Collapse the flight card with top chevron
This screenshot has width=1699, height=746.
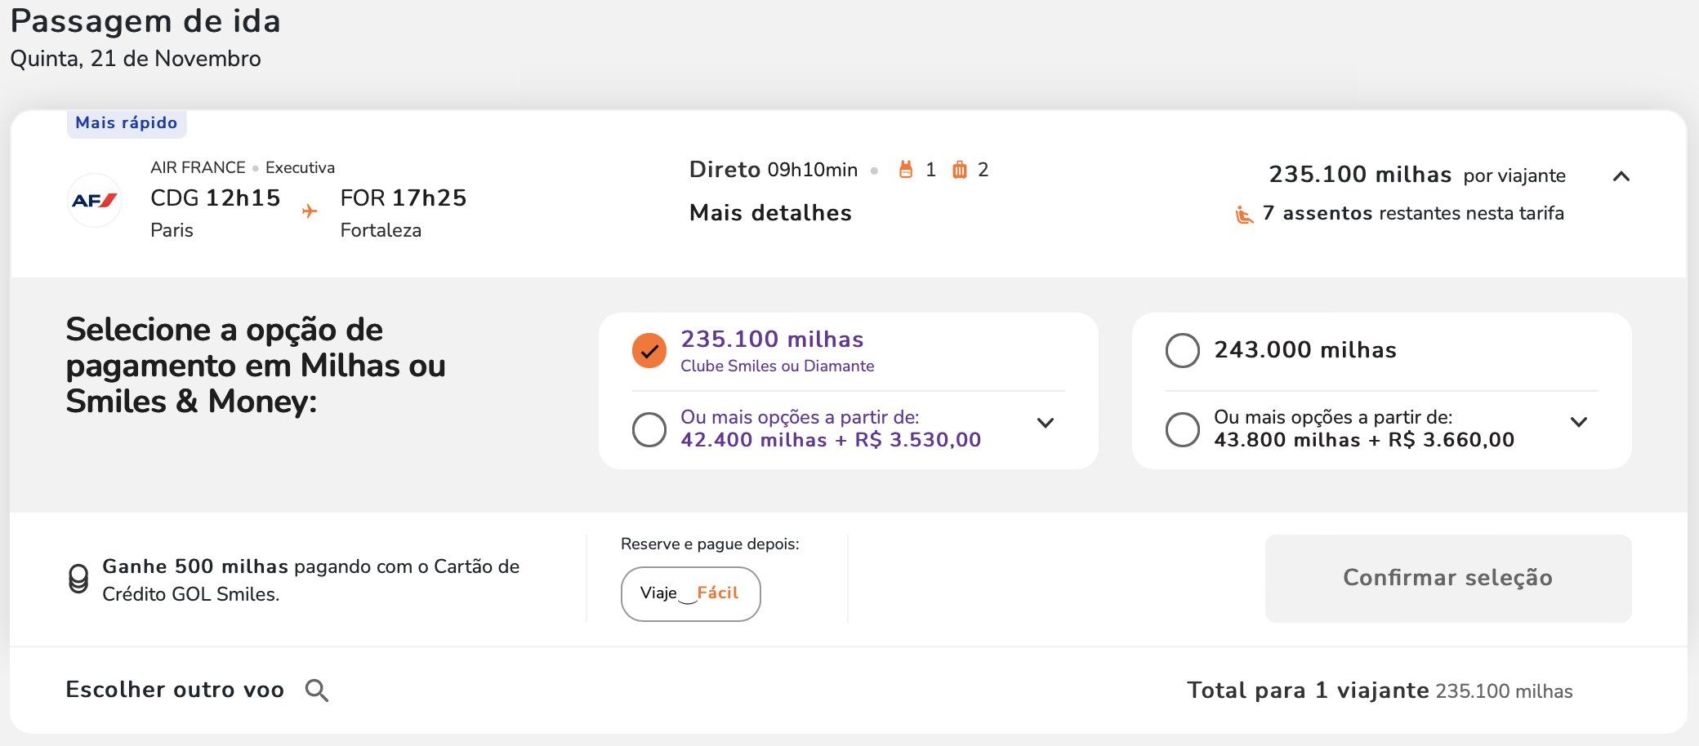[1621, 176]
